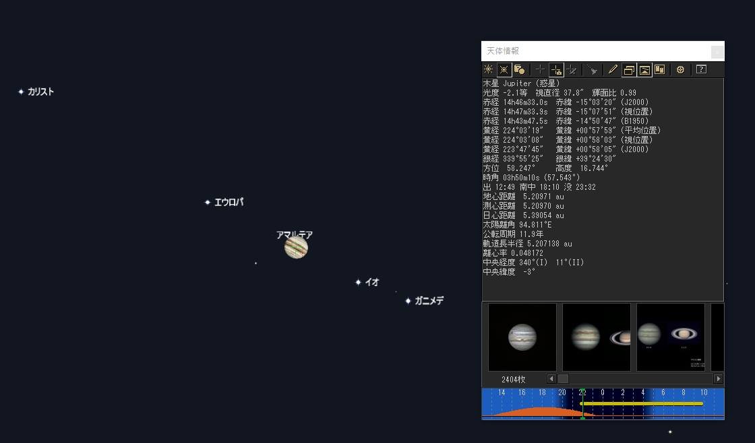Click the thumbnail strip right scroll arrow
The height and width of the screenshot is (443, 755).
point(718,379)
